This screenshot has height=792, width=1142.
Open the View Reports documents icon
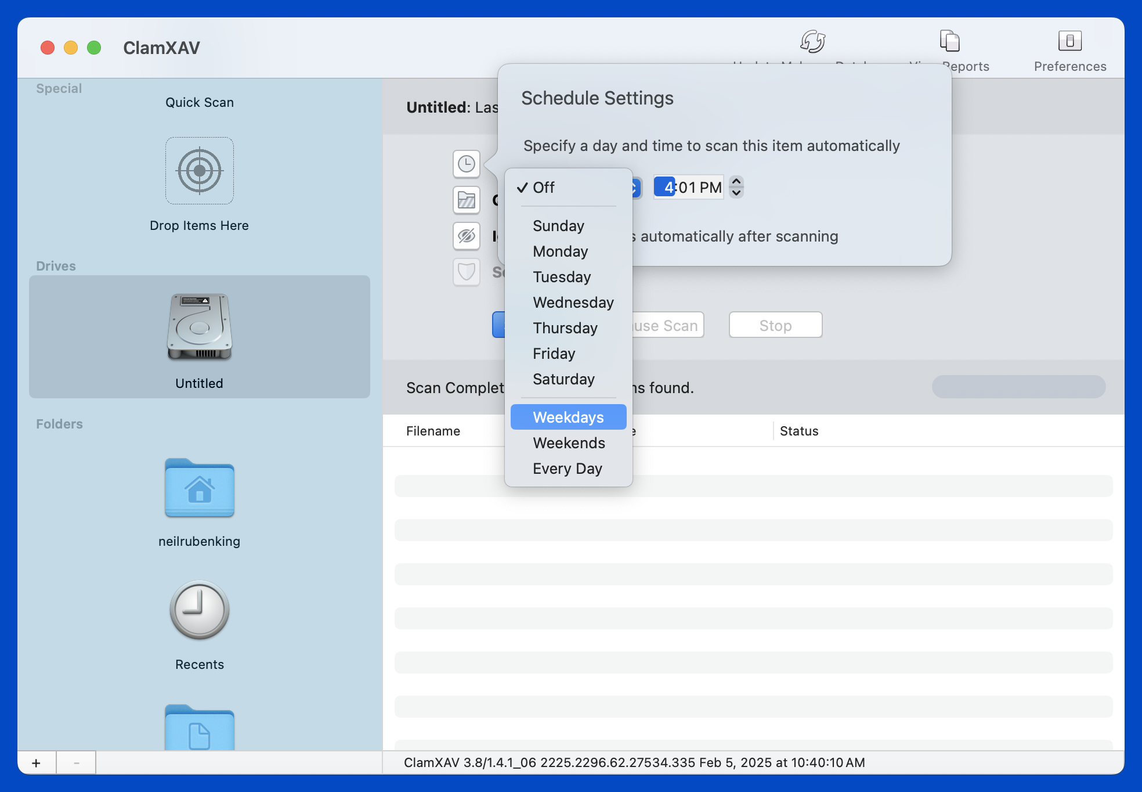pyautogui.click(x=949, y=41)
